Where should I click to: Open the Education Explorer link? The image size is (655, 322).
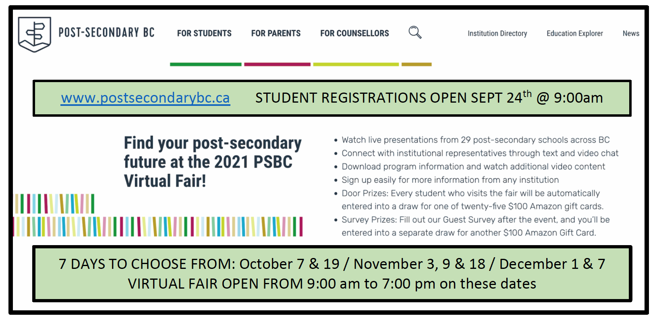[574, 33]
